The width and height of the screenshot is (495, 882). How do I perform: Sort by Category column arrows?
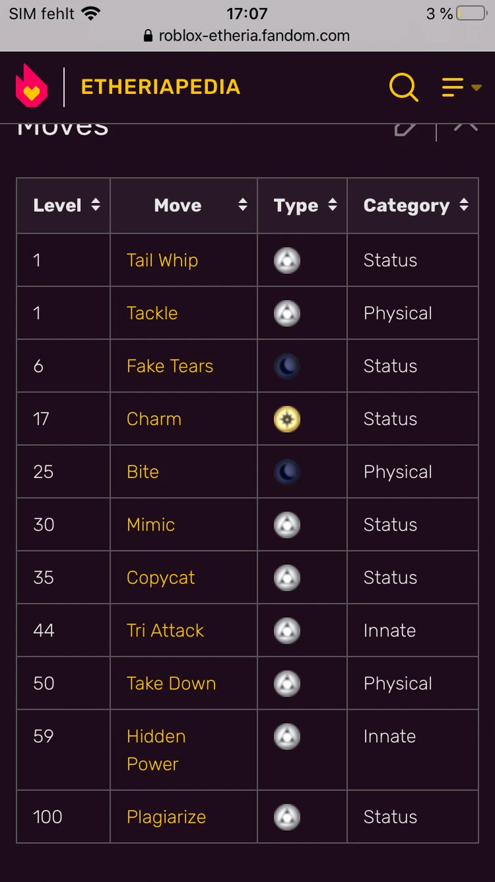pyautogui.click(x=464, y=205)
